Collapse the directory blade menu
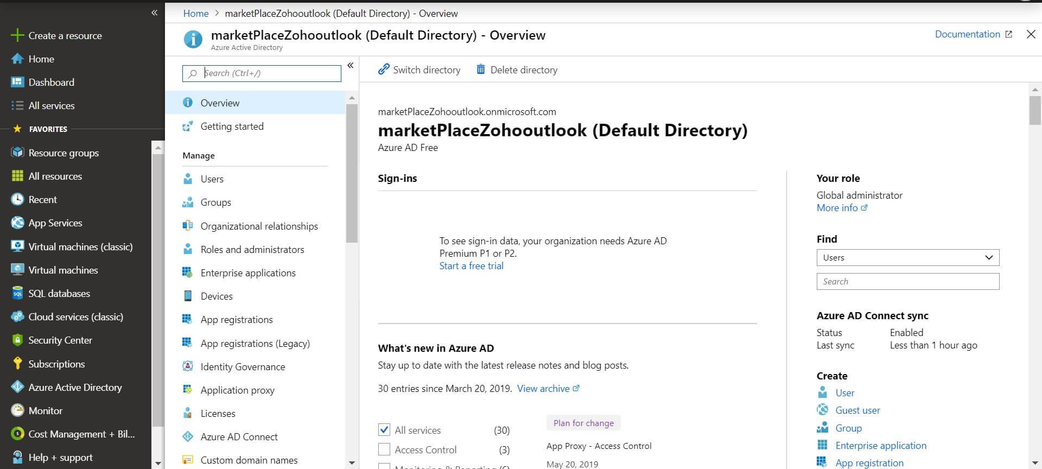Image resolution: width=1042 pixels, height=469 pixels. point(351,66)
